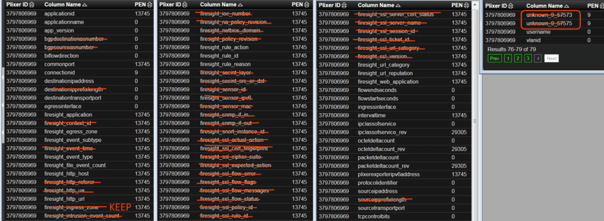The height and width of the screenshot is (221, 604).
Task: Select the unknown_9_57575 row
Action: pos(543,24)
